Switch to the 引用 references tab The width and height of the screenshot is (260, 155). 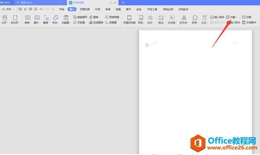(x=97, y=9)
